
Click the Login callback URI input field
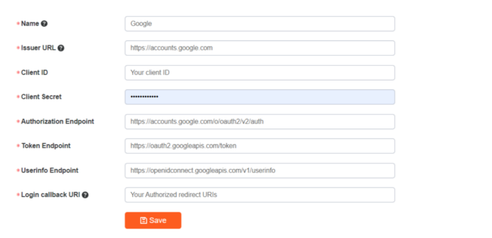[259, 195]
